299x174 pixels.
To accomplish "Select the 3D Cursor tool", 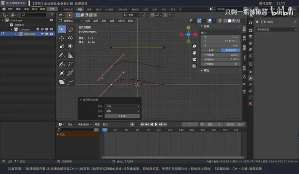I will [x=70, y=29].
